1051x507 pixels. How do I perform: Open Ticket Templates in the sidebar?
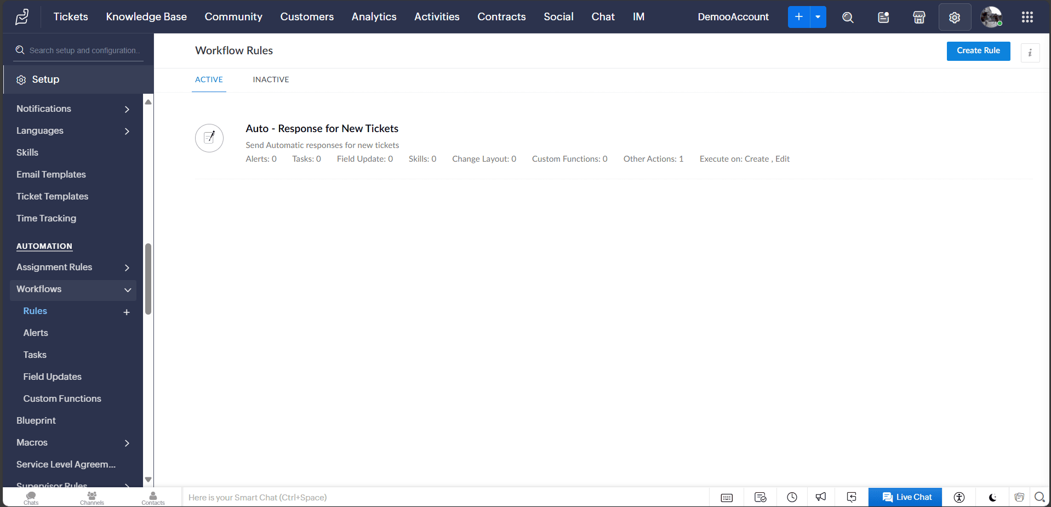[52, 196]
